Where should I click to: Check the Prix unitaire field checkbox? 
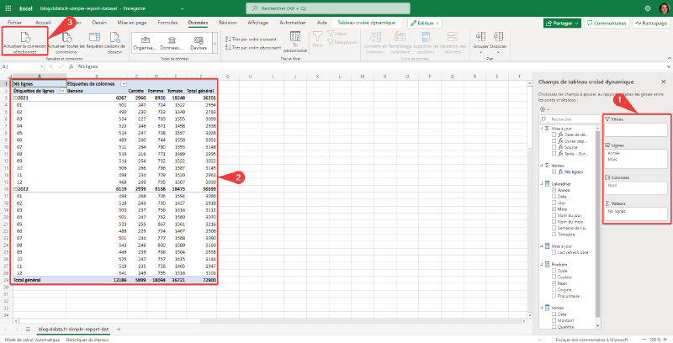point(554,296)
